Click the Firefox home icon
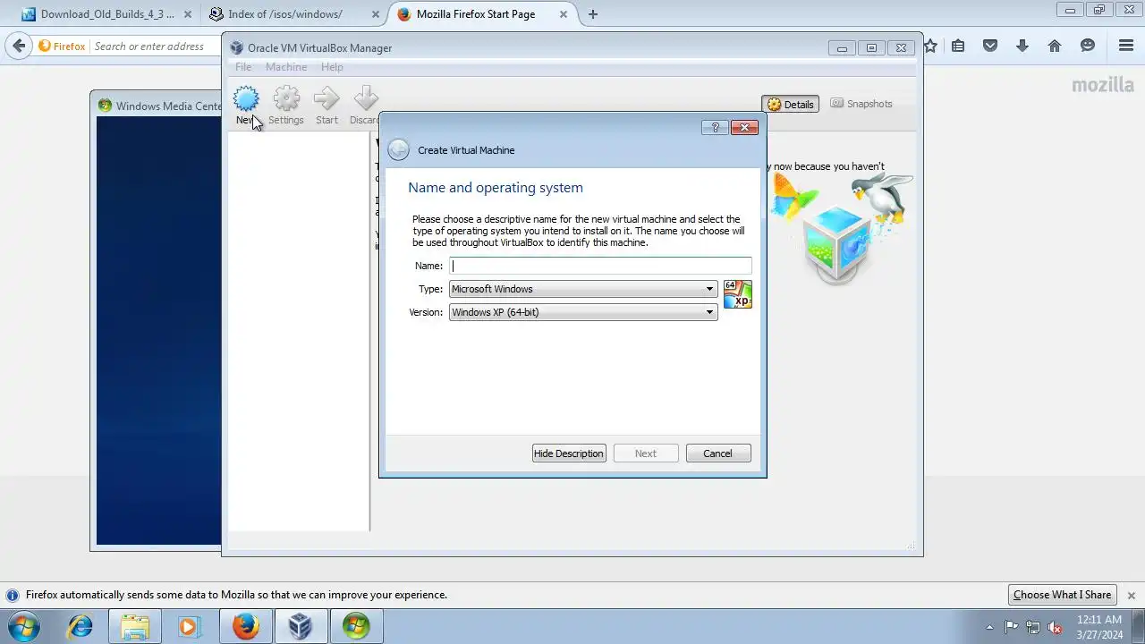The image size is (1145, 644). coord(1055,46)
